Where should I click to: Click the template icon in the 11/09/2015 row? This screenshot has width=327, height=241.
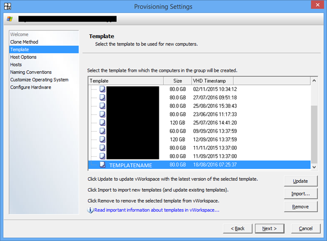pyautogui.click(x=102, y=156)
